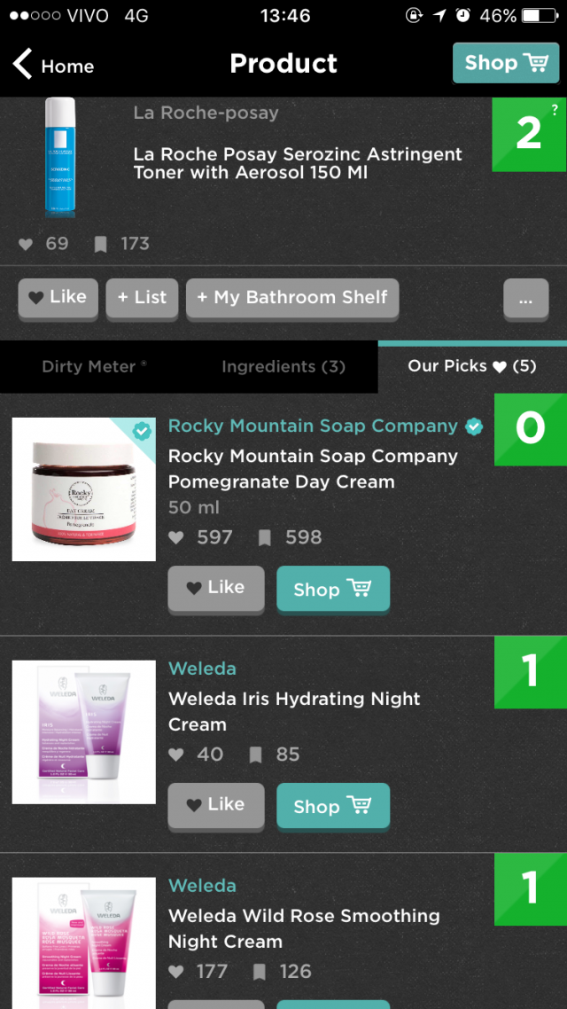Like the La Roche Posay toner
This screenshot has width=567, height=1009.
click(58, 298)
